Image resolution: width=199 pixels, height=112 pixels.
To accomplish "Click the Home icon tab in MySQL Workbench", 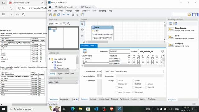I will click(50, 7).
